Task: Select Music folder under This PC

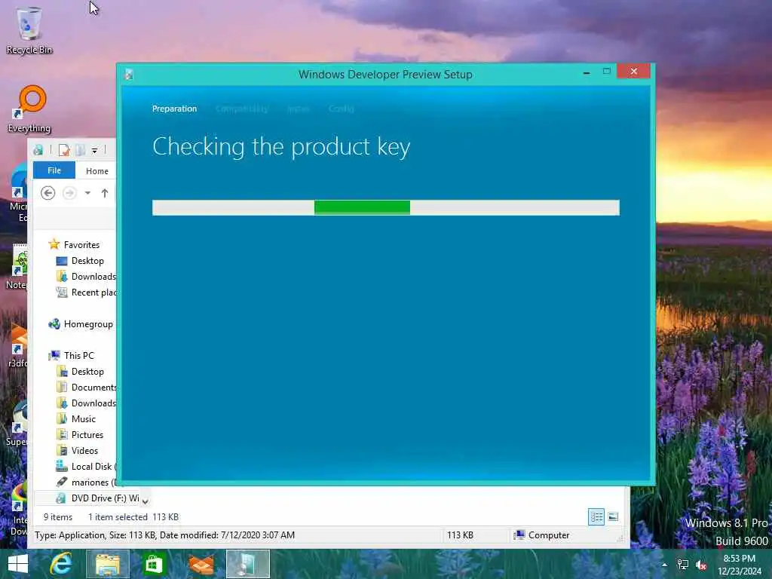Action: pyautogui.click(x=76, y=418)
